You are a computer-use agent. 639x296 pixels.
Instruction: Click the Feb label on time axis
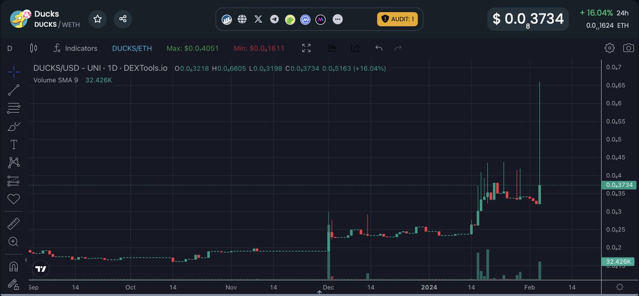[529, 287]
